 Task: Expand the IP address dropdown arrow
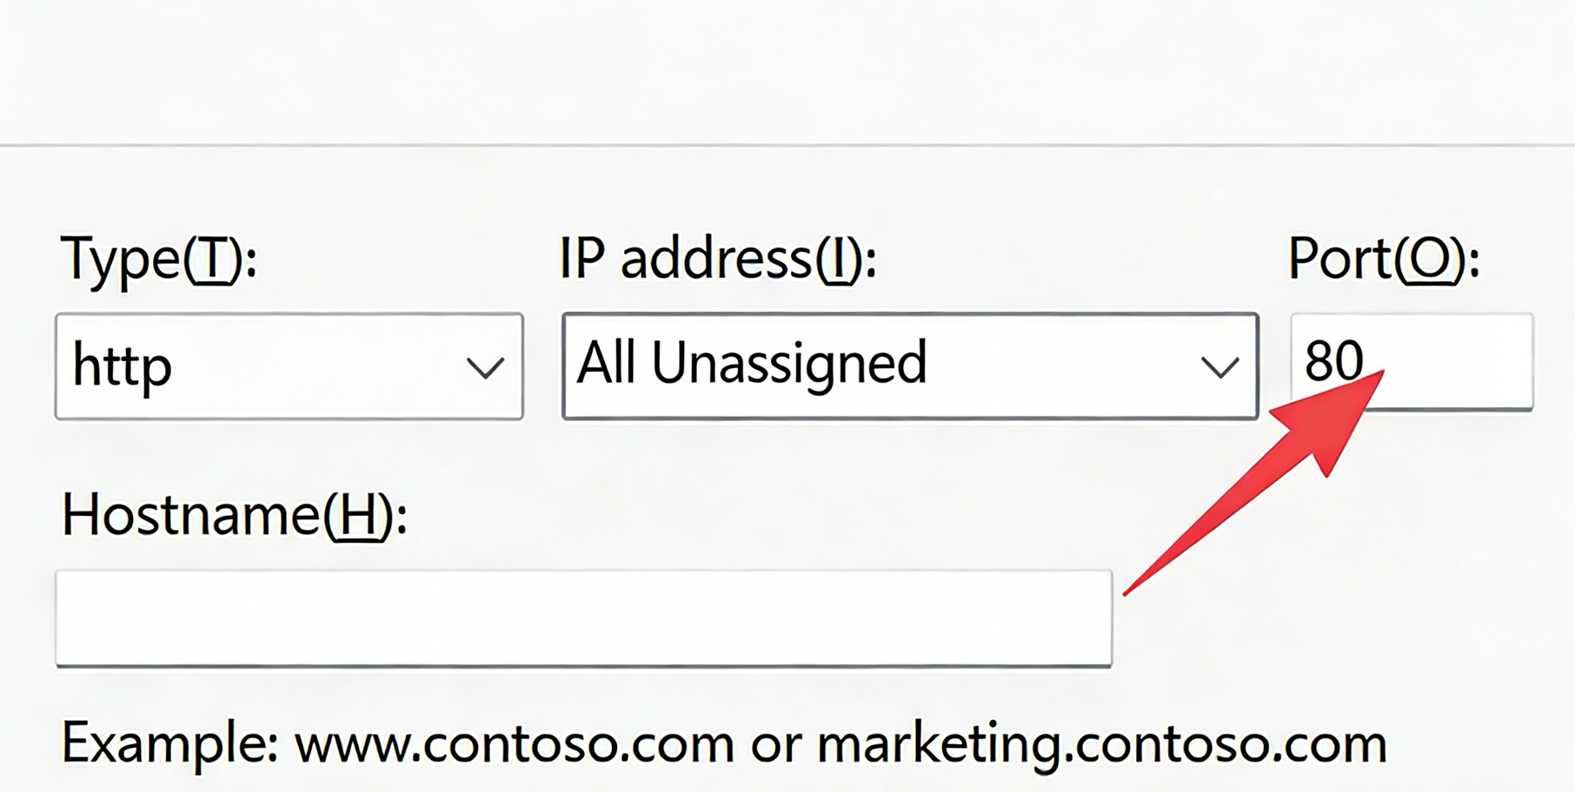(1219, 367)
